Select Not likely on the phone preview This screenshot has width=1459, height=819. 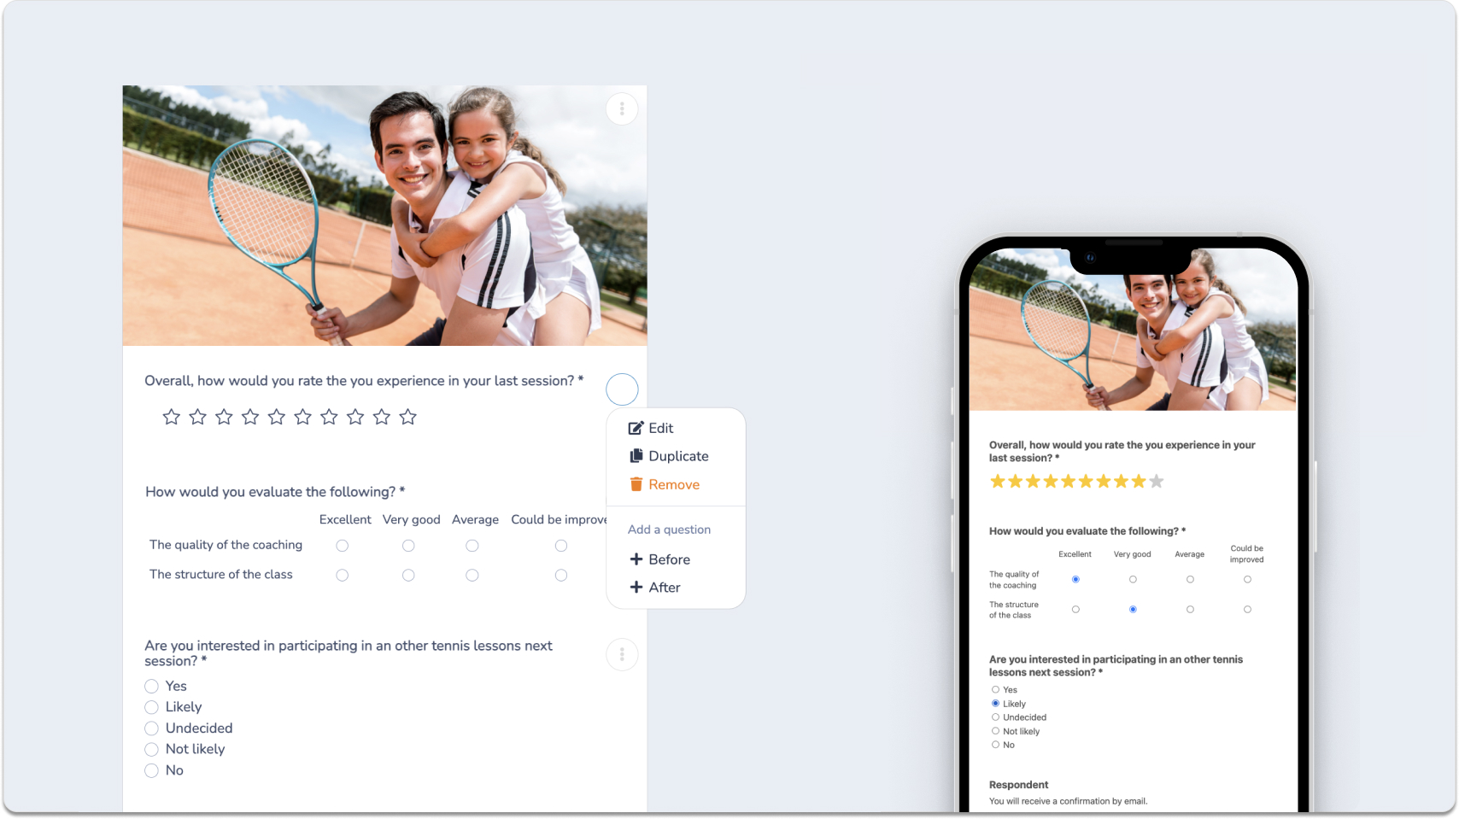[995, 731]
